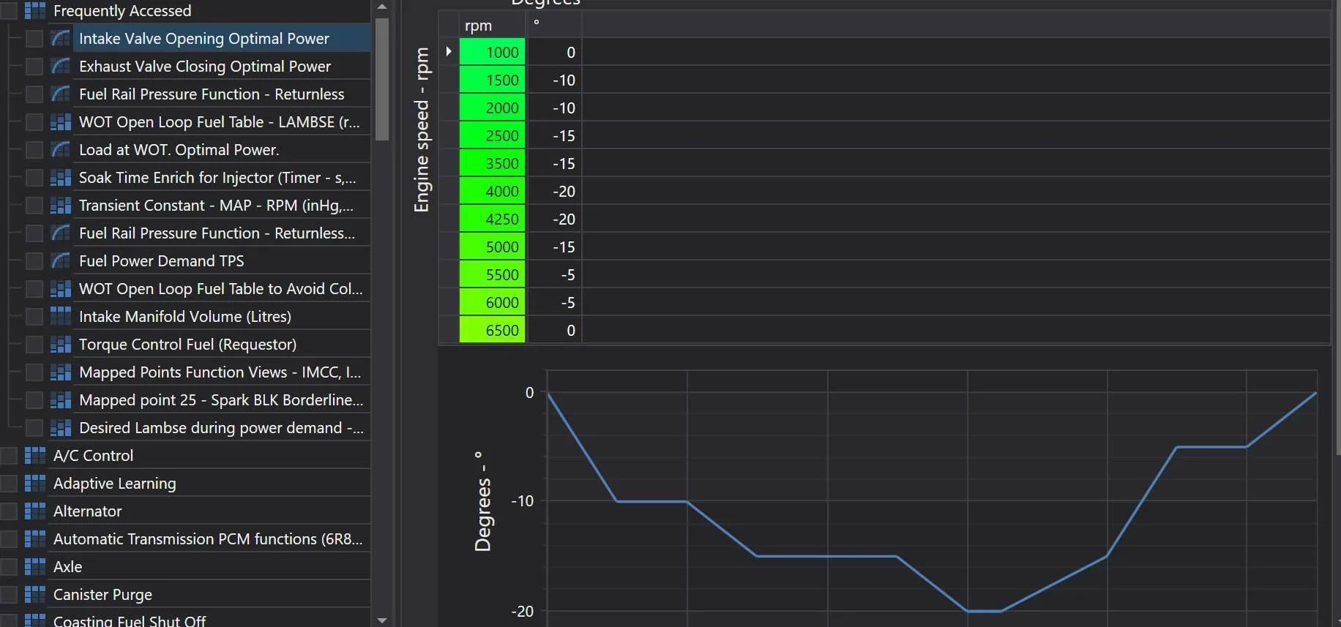Expand the Adaptive Learning category
1341x627 pixels.
point(114,483)
